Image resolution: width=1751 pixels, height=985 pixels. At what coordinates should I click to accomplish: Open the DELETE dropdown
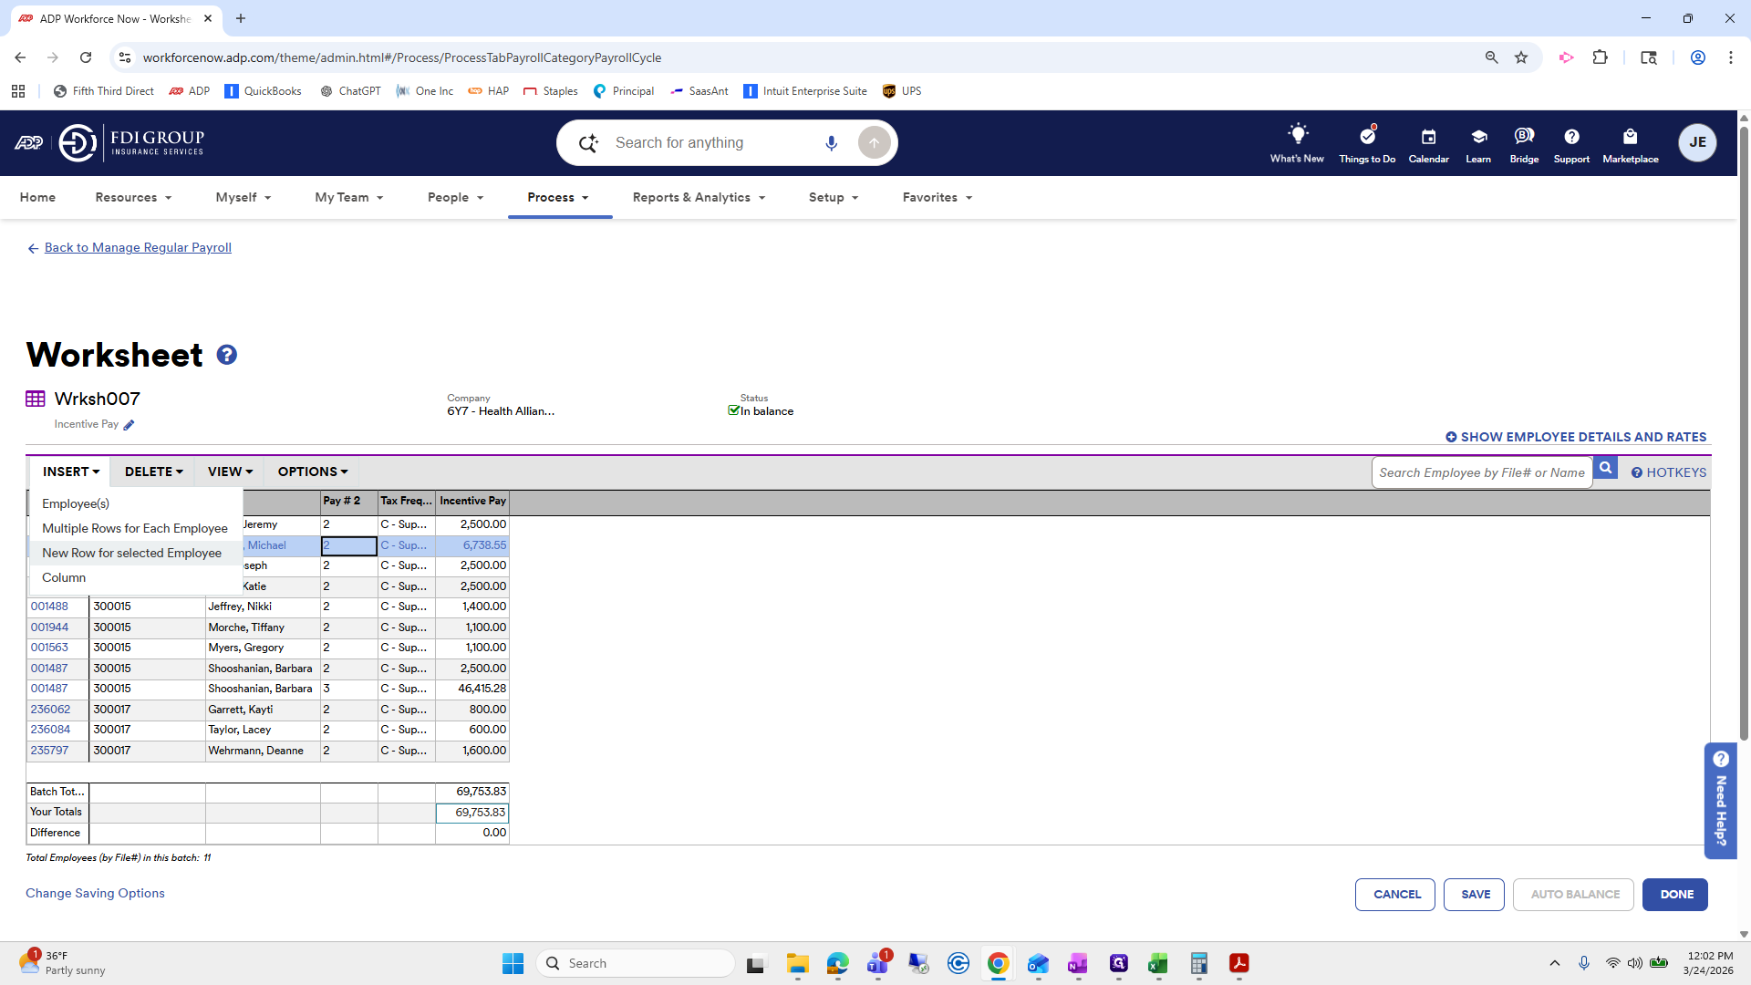[152, 472]
